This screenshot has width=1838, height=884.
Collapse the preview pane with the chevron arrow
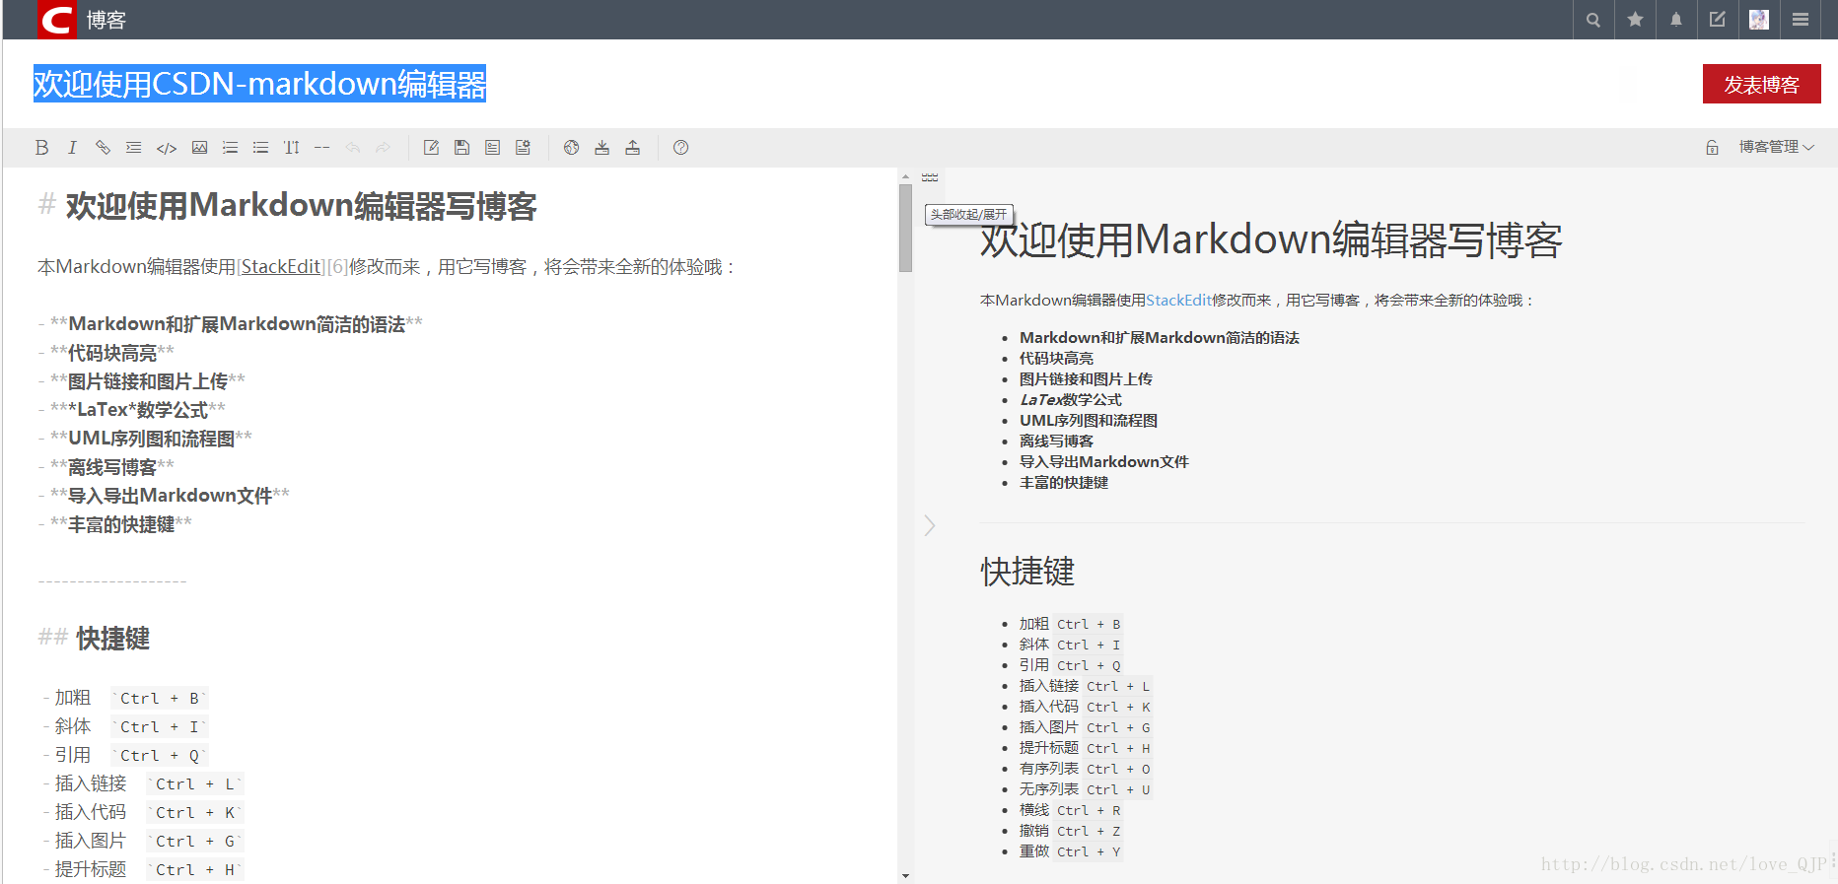(929, 524)
